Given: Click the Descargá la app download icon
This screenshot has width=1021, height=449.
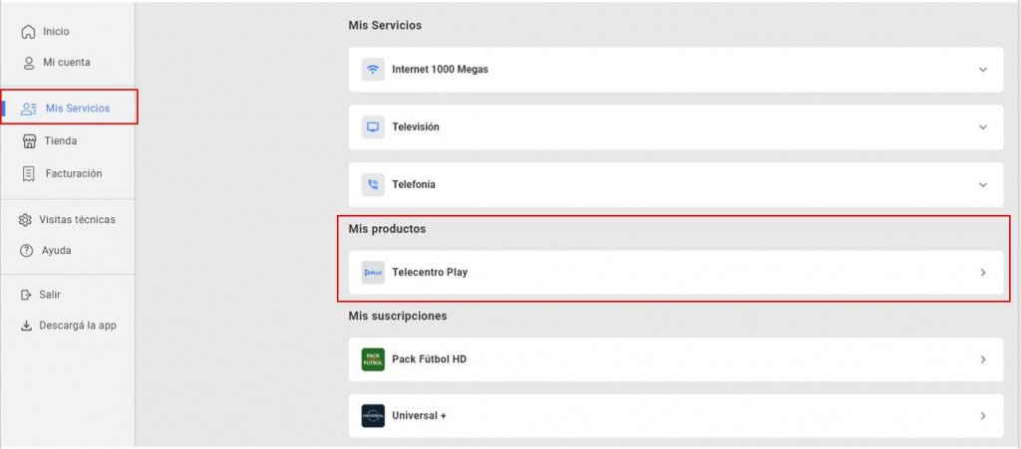Looking at the screenshot, I should click(x=26, y=326).
